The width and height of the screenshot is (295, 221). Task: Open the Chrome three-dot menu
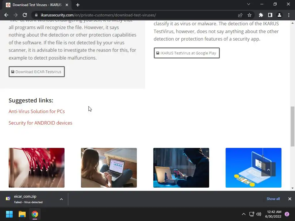tap(289, 15)
